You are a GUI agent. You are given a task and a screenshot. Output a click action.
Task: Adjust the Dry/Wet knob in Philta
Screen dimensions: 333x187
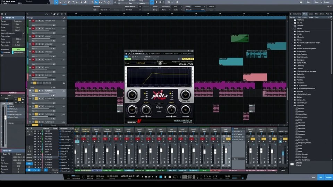(160, 63)
